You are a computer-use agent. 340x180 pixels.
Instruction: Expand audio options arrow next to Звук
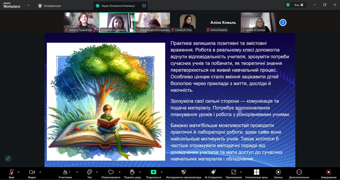click(19, 172)
